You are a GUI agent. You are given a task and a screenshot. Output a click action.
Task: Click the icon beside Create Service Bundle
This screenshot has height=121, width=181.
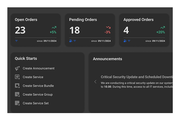pos(17,86)
